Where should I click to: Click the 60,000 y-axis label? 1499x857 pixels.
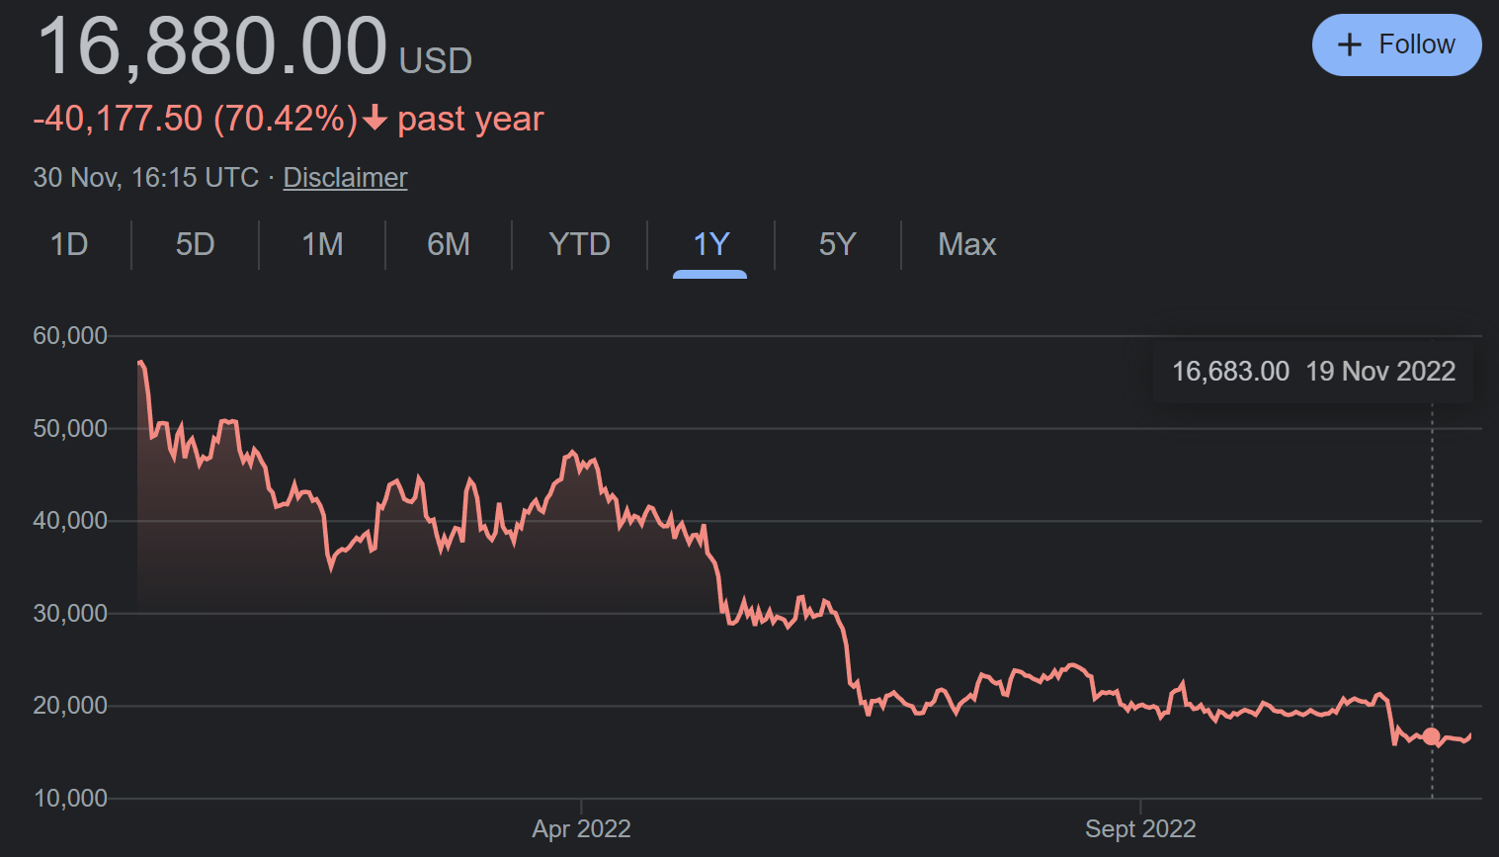[70, 336]
